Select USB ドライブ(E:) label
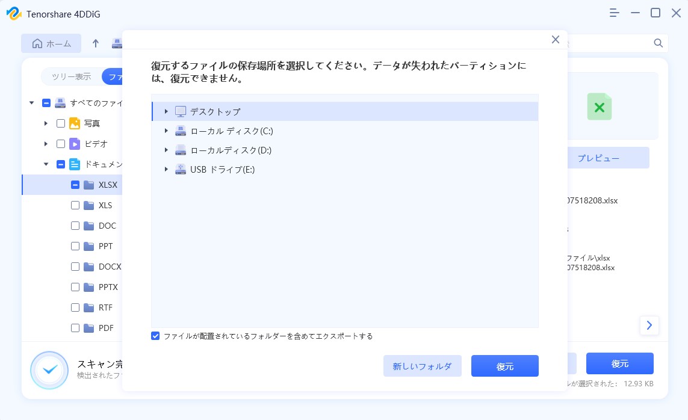688x420 pixels. [x=223, y=169]
